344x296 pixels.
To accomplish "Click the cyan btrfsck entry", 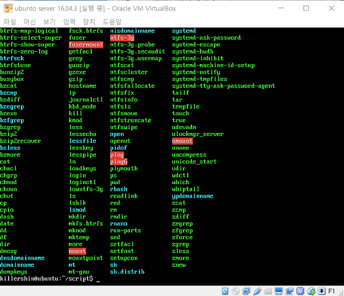I will tap(12, 58).
